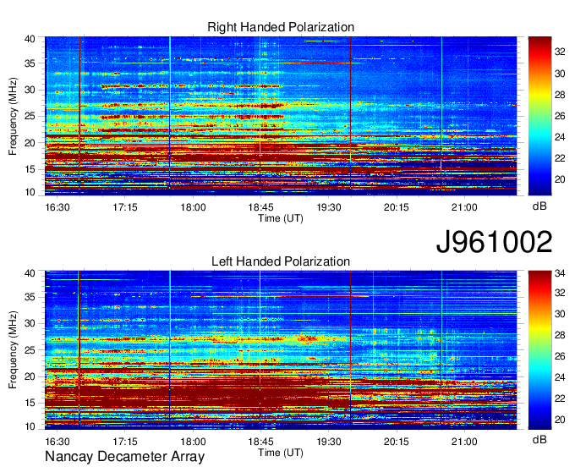
Task: Select the J961002 observation label
Action: click(x=494, y=242)
